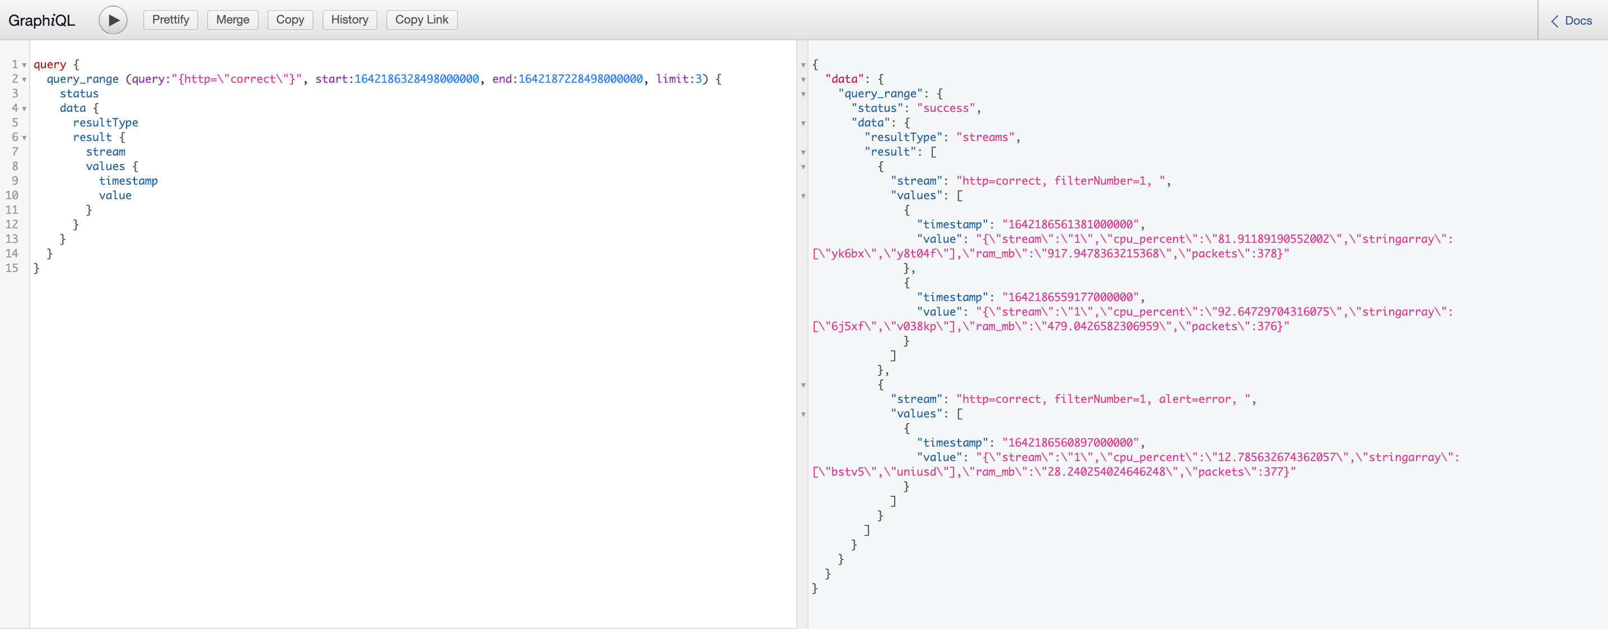Click the "resultType" field on line 5
The width and height of the screenshot is (1608, 629).
(x=105, y=123)
